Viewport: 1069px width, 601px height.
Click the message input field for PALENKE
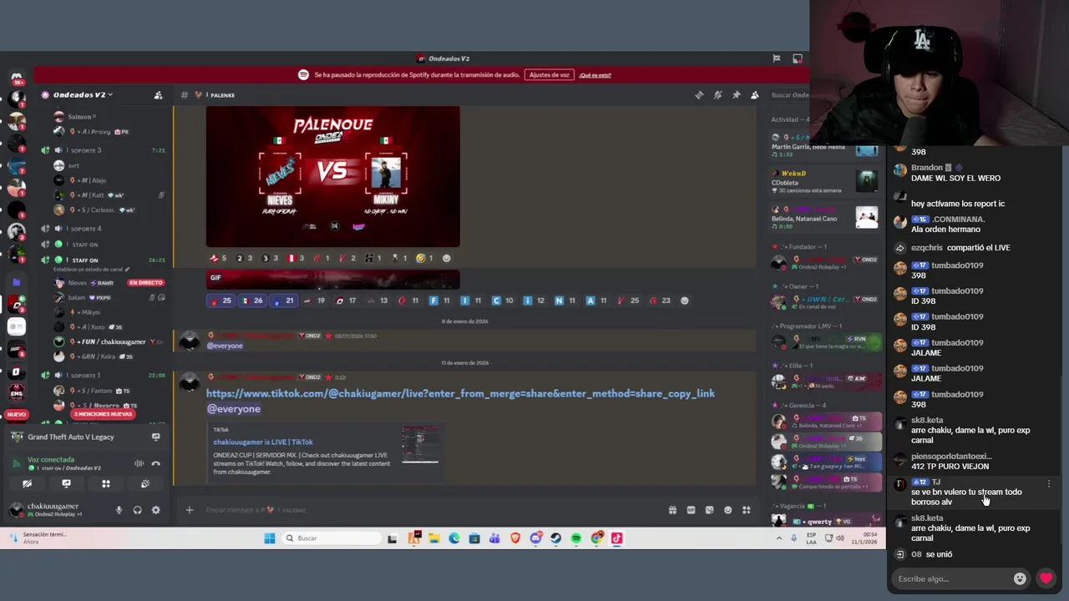[x=426, y=510]
